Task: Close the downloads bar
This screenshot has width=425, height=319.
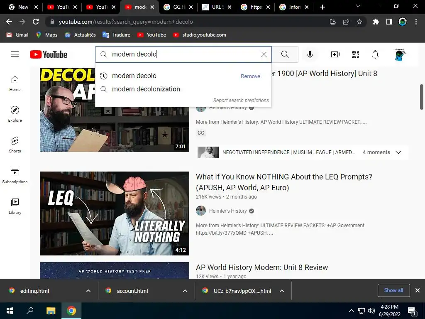Action: pyautogui.click(x=418, y=290)
